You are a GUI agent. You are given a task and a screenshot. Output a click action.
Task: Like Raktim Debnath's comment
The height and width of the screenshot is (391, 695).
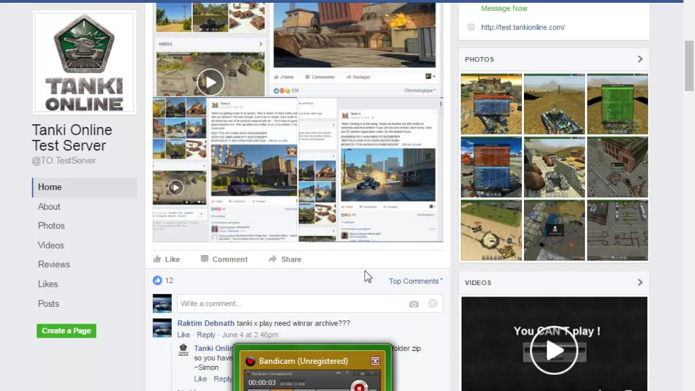pos(184,335)
